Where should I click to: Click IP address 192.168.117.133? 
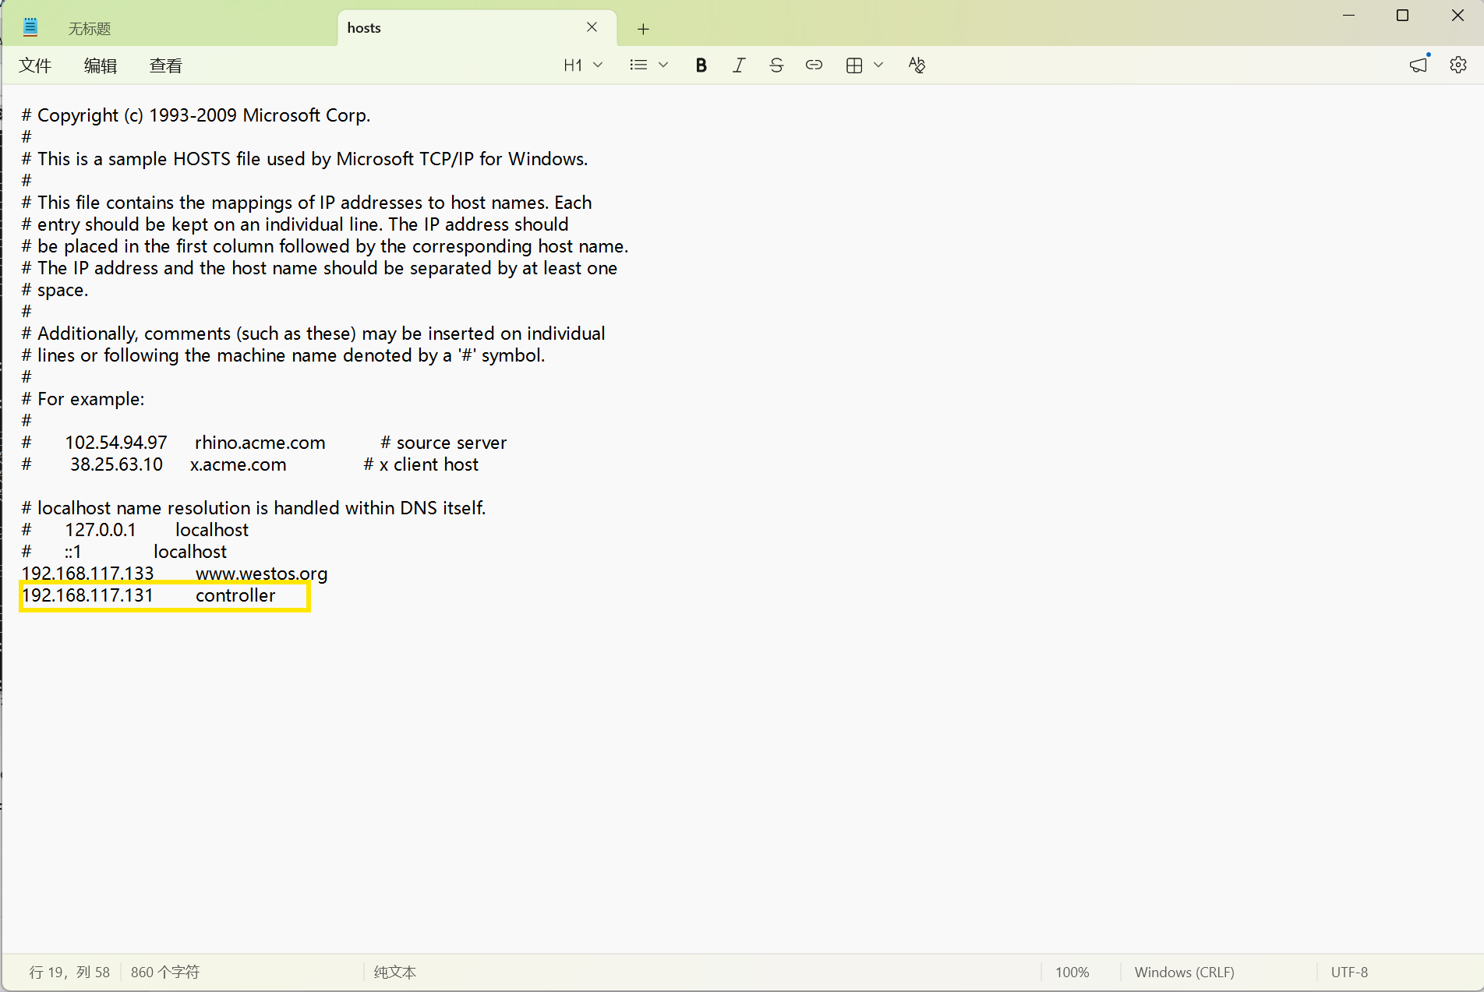coord(88,574)
